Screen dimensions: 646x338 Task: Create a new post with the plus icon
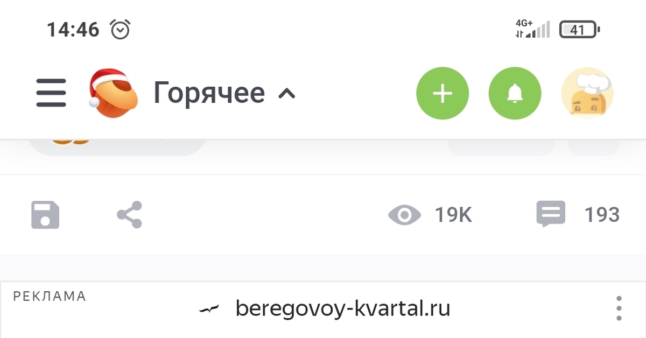pos(442,93)
